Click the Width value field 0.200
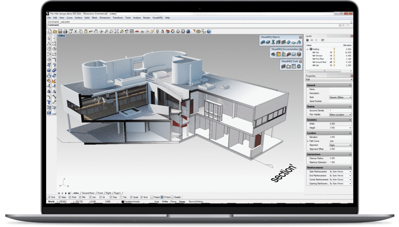The width and height of the screenshot is (399, 227). [x=340, y=124]
